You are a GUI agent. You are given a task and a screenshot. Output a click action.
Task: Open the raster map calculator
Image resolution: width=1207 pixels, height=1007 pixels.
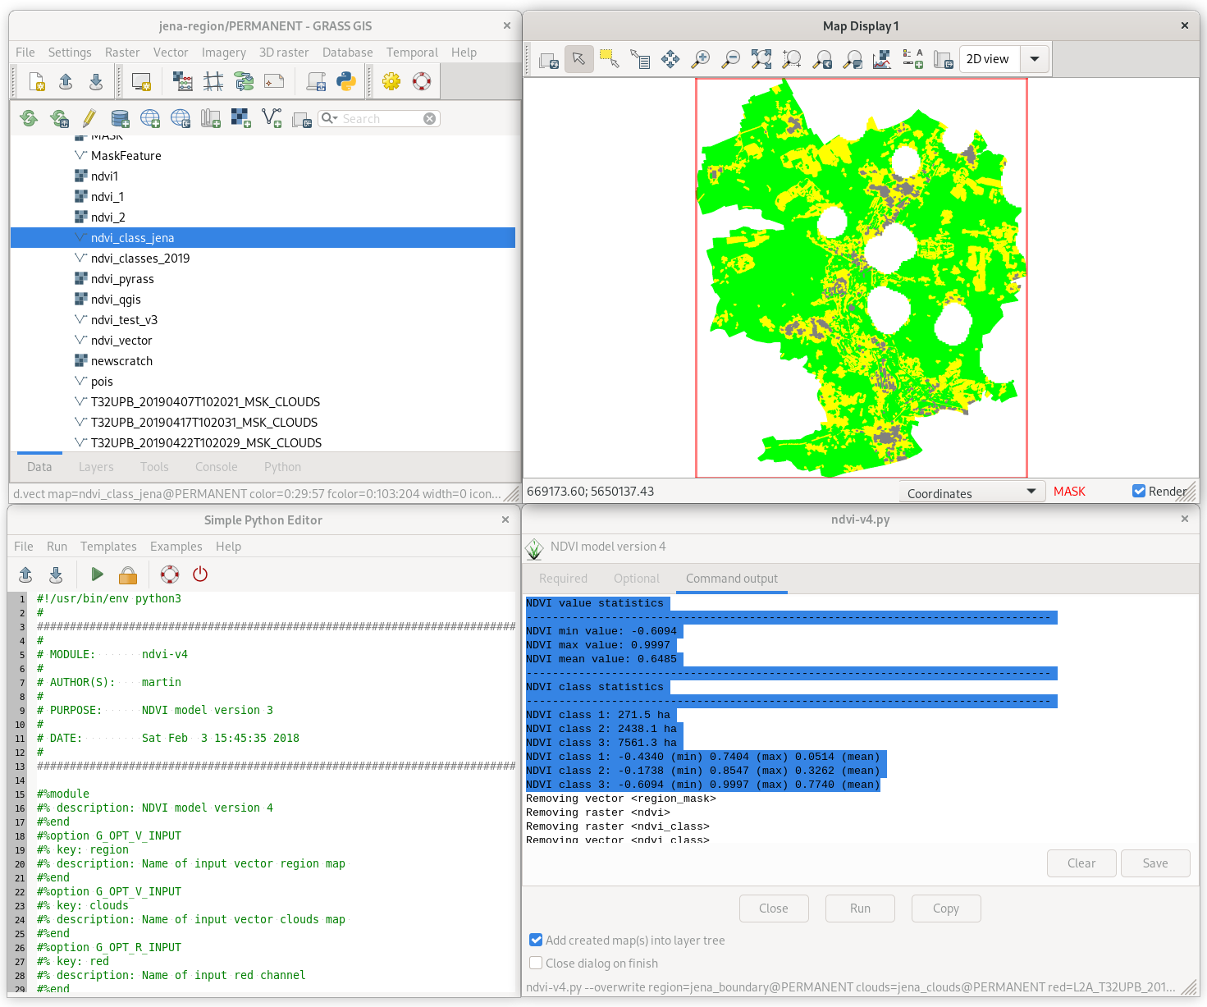click(183, 81)
